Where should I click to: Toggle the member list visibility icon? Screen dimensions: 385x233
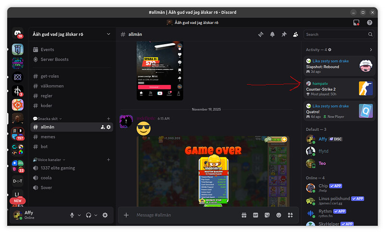coord(295,35)
